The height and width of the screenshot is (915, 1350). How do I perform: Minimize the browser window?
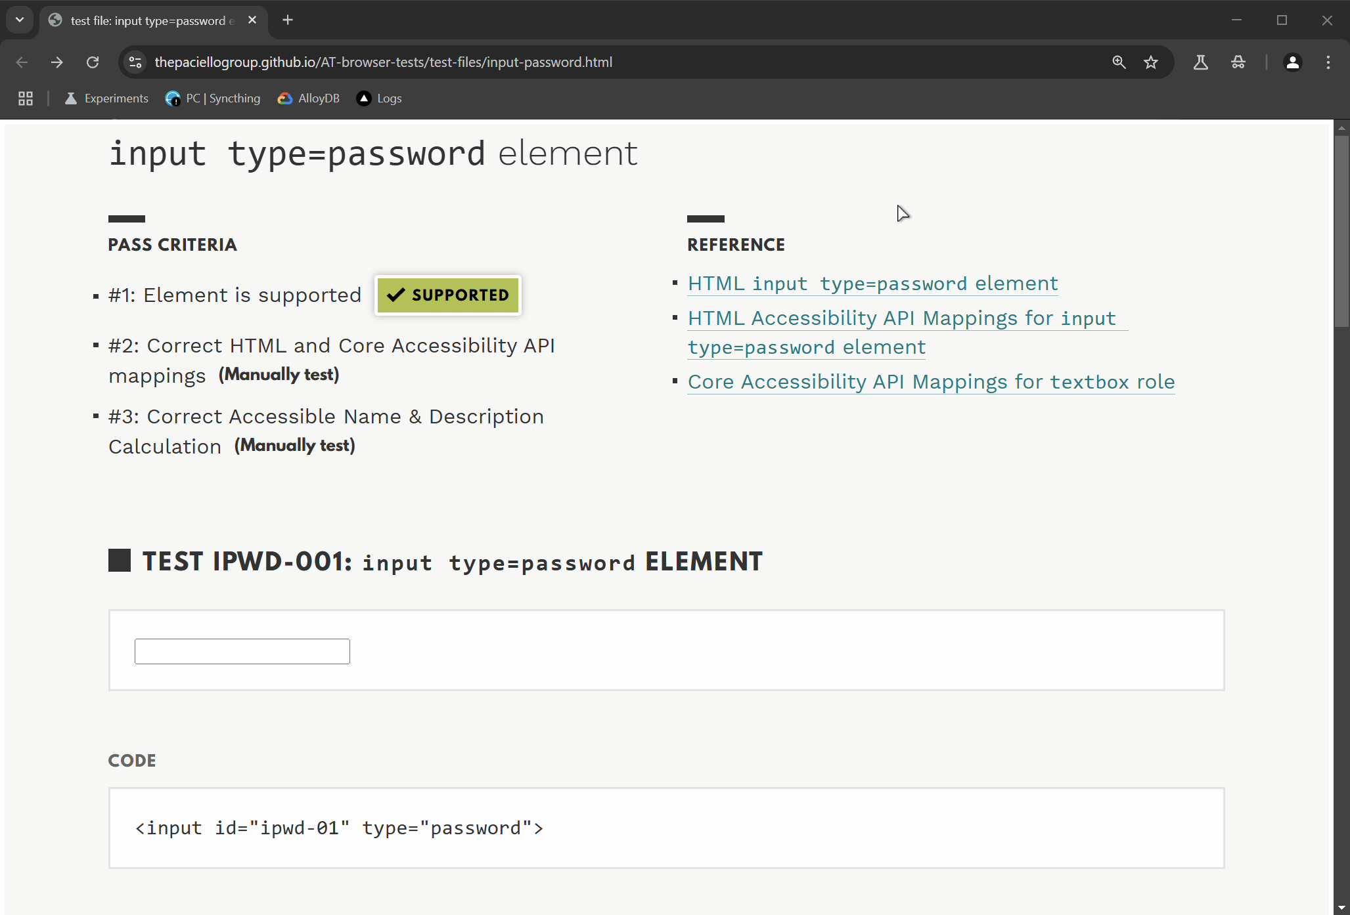1236,20
